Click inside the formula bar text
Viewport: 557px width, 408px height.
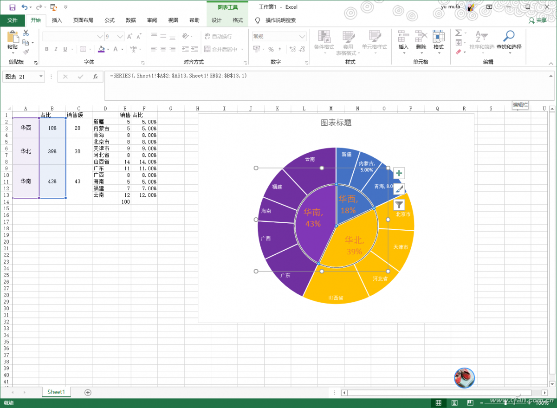[178, 76]
